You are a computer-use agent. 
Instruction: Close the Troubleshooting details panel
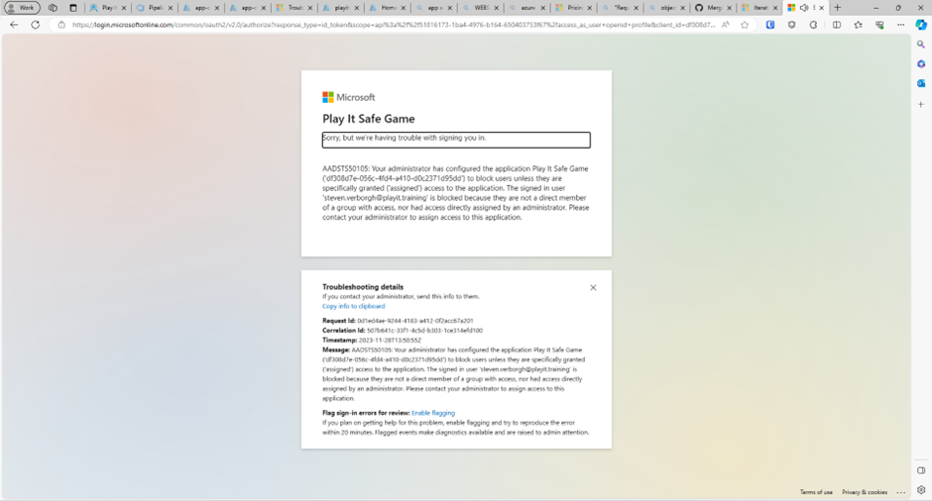click(593, 288)
